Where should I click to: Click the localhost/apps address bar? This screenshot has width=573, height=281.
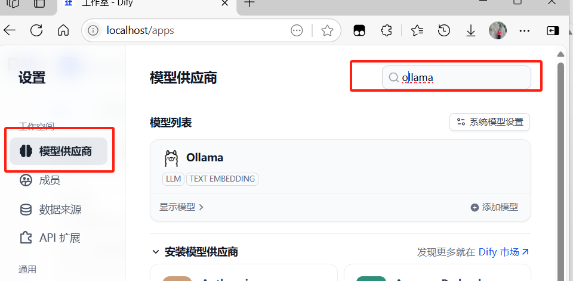point(211,30)
